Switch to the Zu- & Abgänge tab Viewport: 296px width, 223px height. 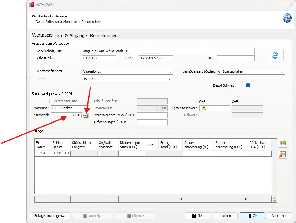click(x=72, y=36)
